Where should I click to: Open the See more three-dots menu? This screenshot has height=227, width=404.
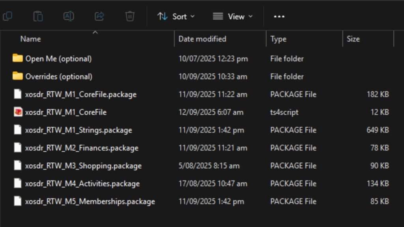point(279,17)
